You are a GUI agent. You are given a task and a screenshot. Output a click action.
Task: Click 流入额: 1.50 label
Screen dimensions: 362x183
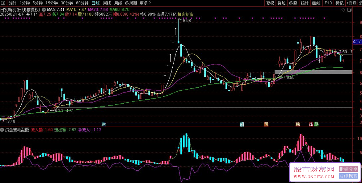pyautogui.click(x=42, y=130)
